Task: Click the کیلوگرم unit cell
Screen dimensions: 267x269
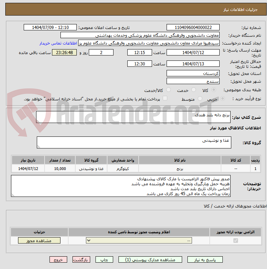Action: tap(123, 169)
